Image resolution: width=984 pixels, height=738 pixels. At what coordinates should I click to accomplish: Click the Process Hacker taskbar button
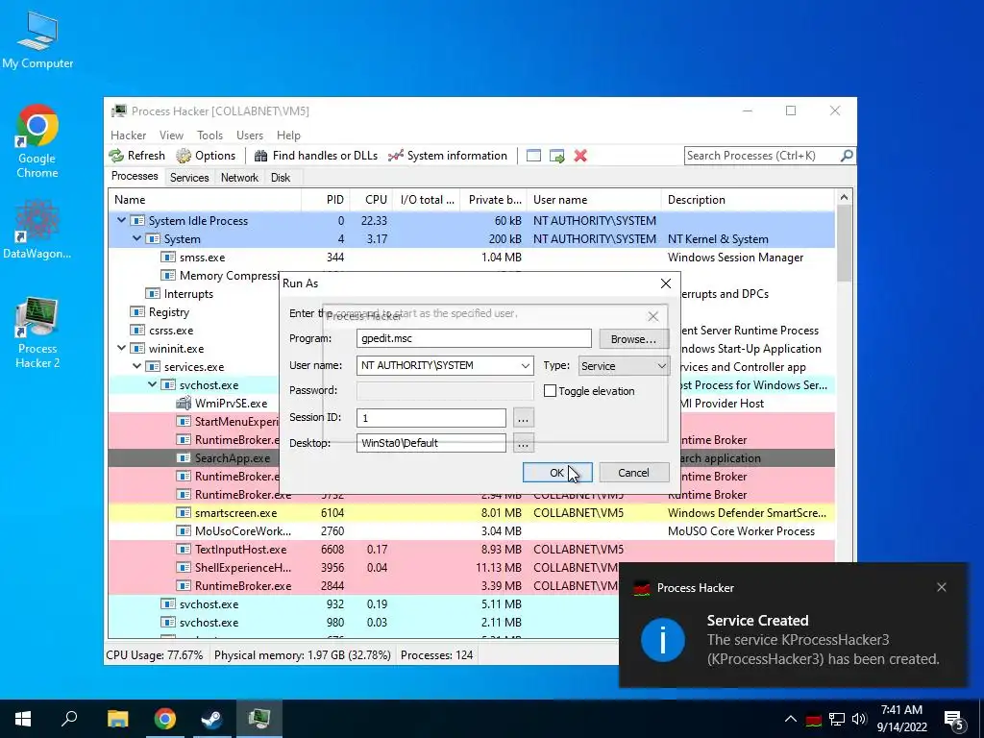259,719
